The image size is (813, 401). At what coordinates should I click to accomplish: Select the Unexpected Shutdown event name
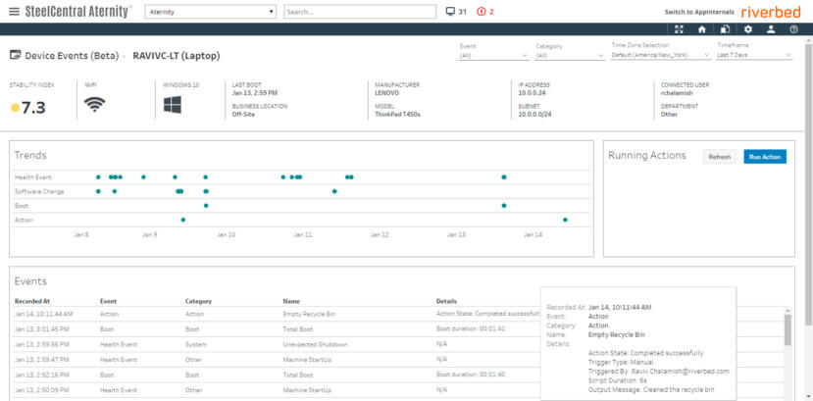(315, 344)
